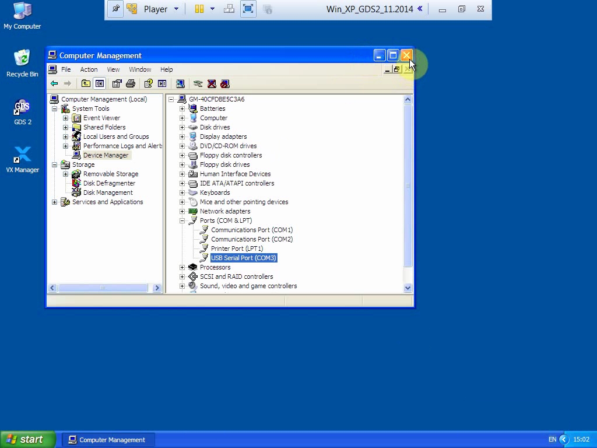The image size is (597, 448).
Task: Collapse the Storage node
Action: click(x=54, y=164)
